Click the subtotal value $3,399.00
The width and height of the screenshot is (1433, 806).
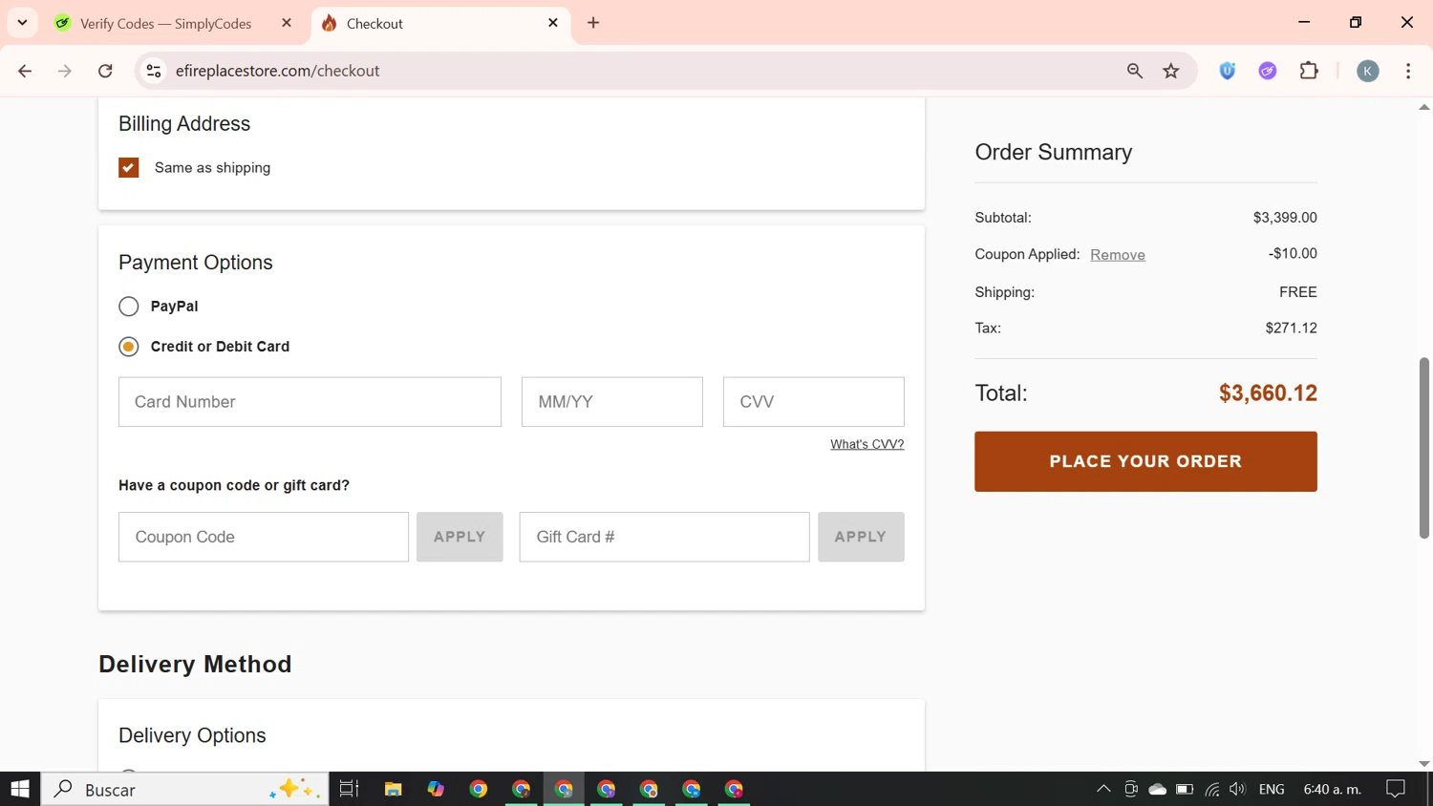pos(1285,218)
